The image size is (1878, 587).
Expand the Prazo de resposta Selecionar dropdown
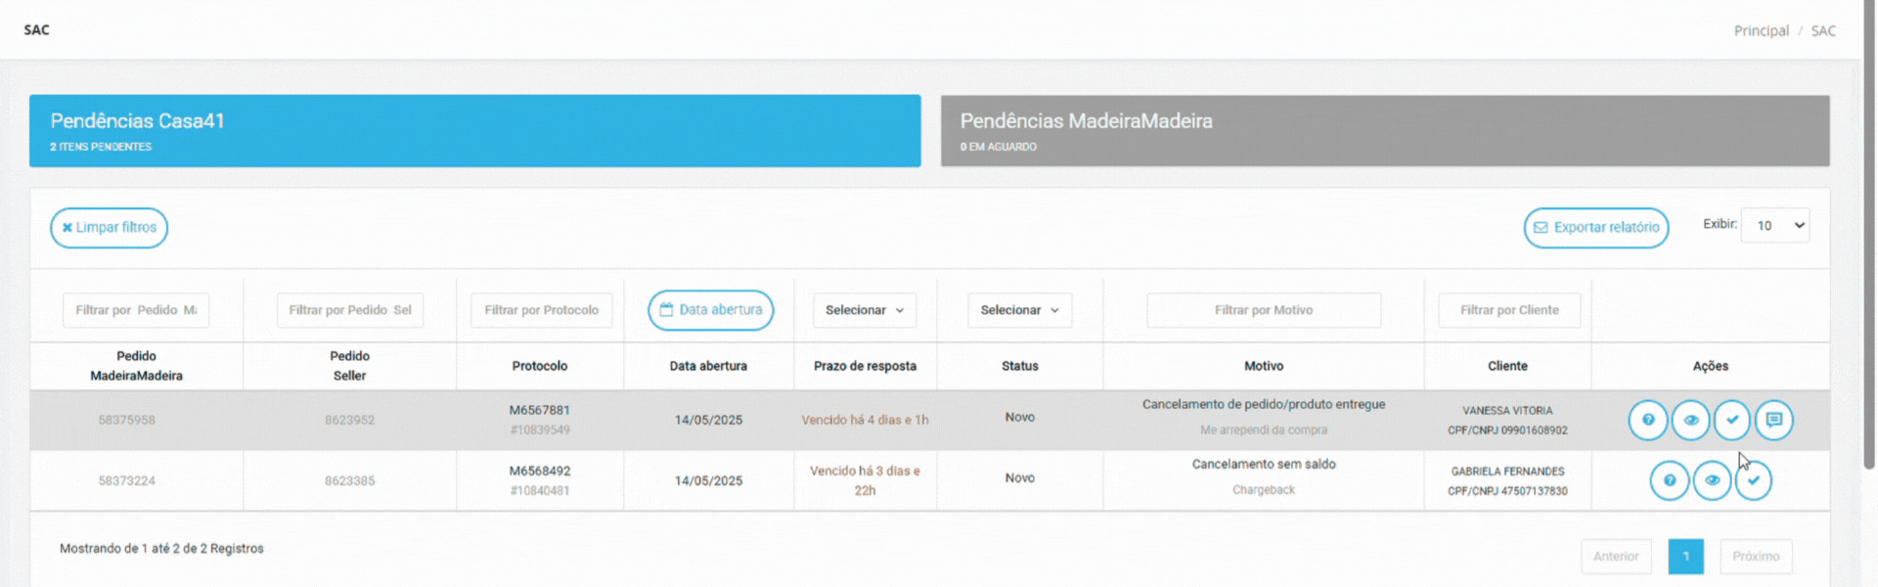pyautogui.click(x=865, y=310)
